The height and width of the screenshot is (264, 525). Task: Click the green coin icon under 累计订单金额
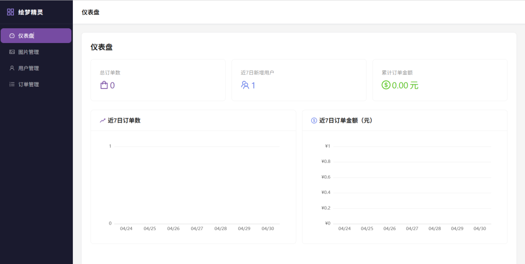click(386, 85)
